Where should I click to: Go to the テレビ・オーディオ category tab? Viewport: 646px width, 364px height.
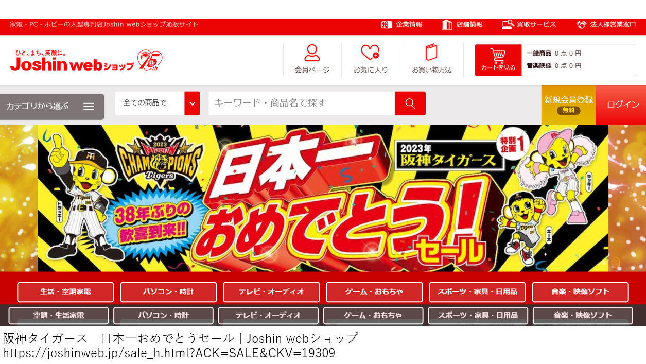pyautogui.click(x=271, y=292)
